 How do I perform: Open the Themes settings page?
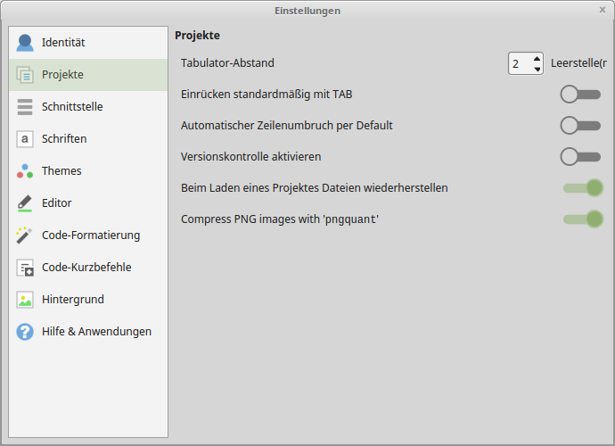[61, 171]
